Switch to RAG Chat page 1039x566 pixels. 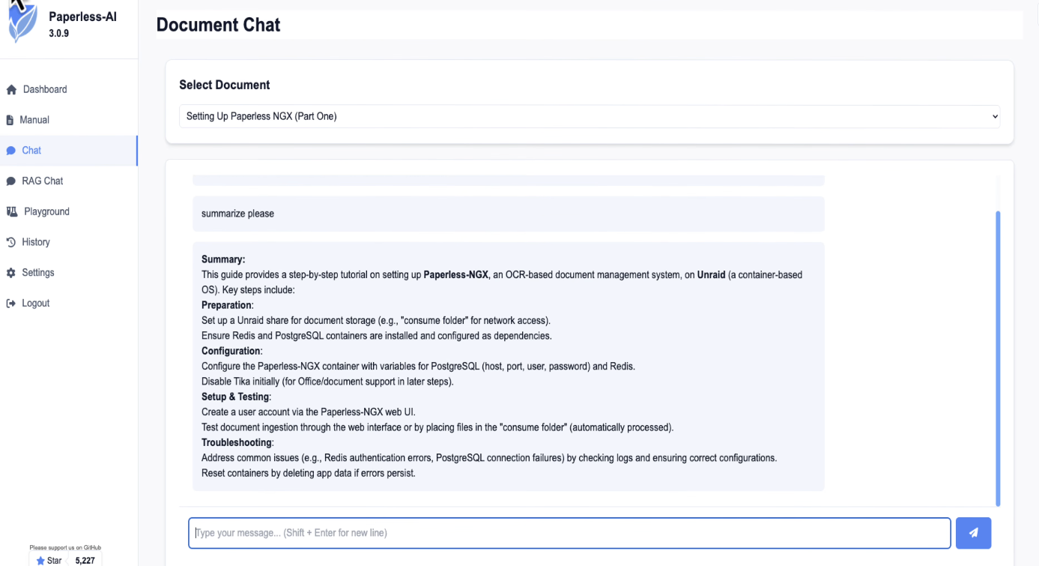43,181
